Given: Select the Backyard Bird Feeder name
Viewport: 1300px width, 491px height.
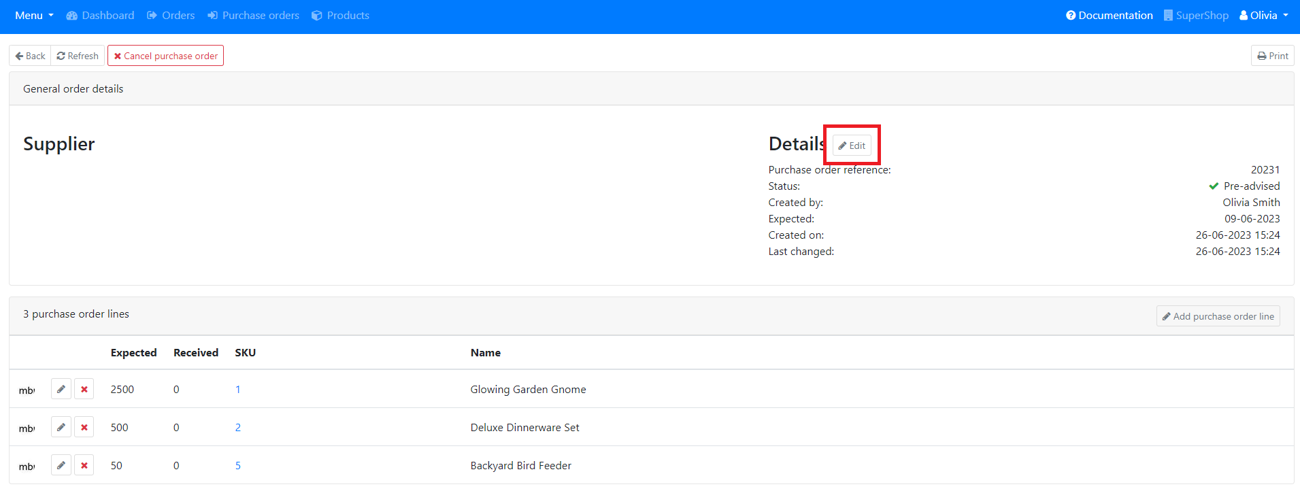Looking at the screenshot, I should (x=520, y=466).
